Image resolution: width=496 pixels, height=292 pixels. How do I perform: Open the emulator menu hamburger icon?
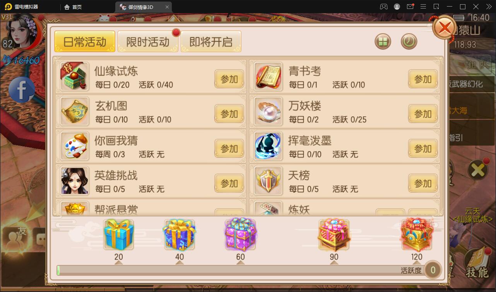pos(423,7)
